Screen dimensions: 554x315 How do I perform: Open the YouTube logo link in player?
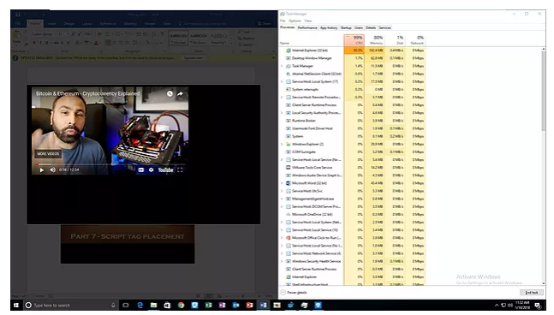click(165, 169)
